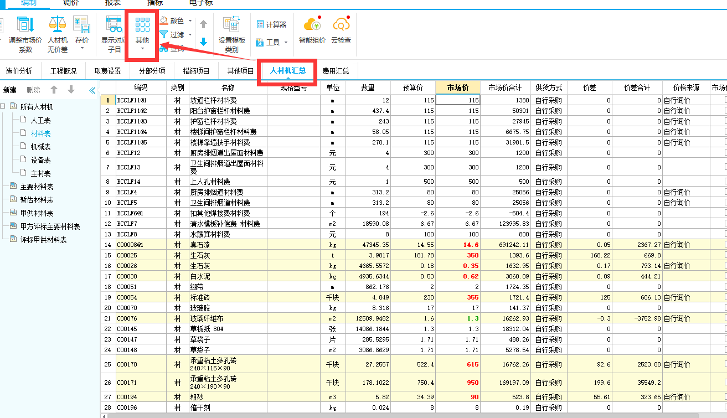Click 供货方式 cell of 粗砂 row
This screenshot has width=727, height=418.
(x=549, y=397)
